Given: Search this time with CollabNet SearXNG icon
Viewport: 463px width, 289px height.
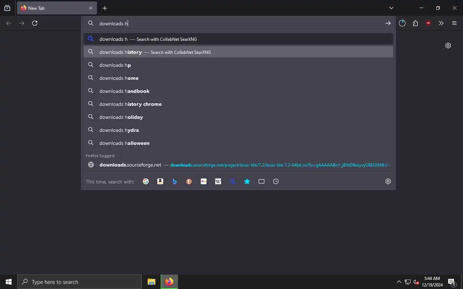Looking at the screenshot, I should click(233, 181).
